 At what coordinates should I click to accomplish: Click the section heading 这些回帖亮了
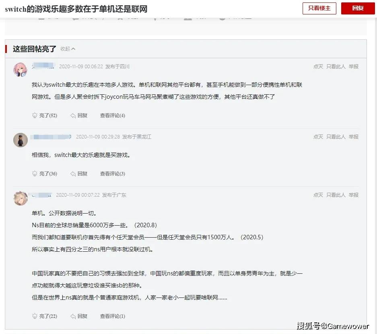pyautogui.click(x=34, y=49)
